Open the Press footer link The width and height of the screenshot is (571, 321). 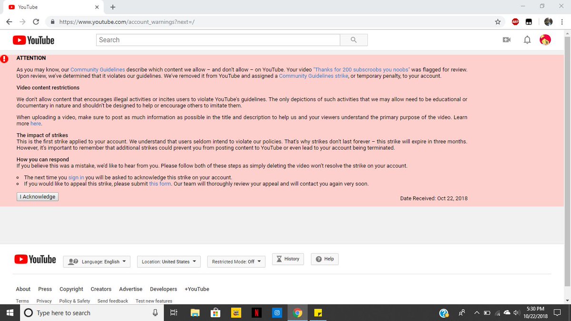click(45, 289)
